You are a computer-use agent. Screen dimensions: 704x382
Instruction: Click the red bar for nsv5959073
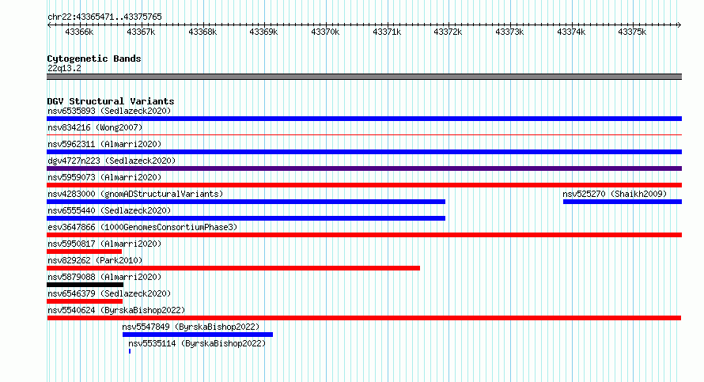[x=364, y=185]
